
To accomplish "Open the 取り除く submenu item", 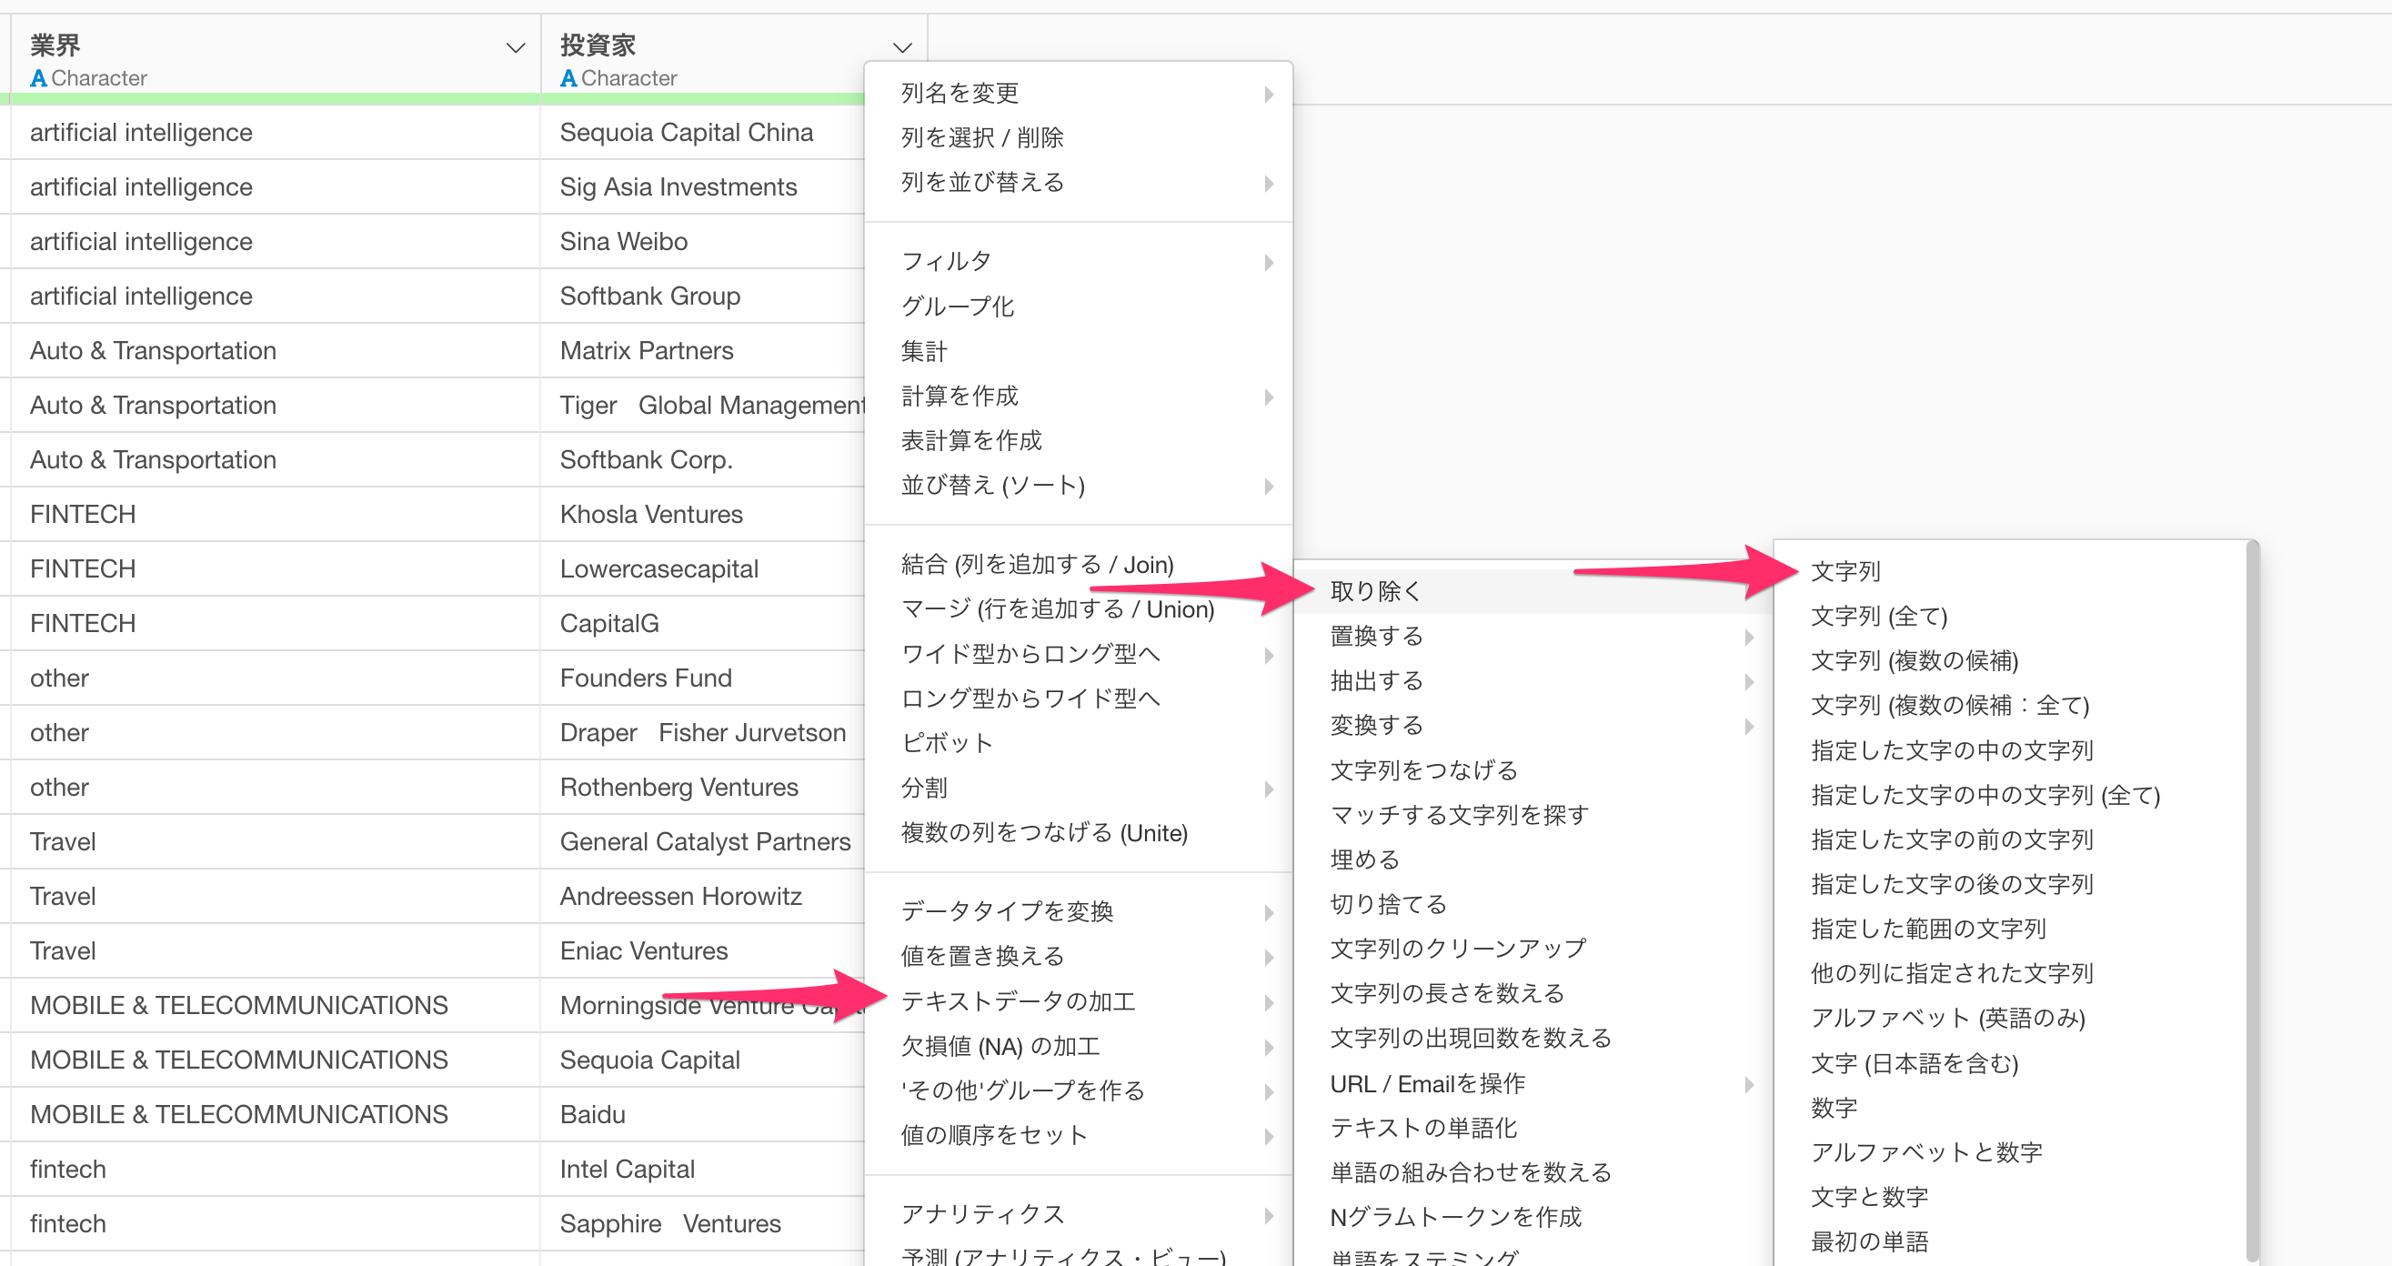I will click(x=1533, y=591).
